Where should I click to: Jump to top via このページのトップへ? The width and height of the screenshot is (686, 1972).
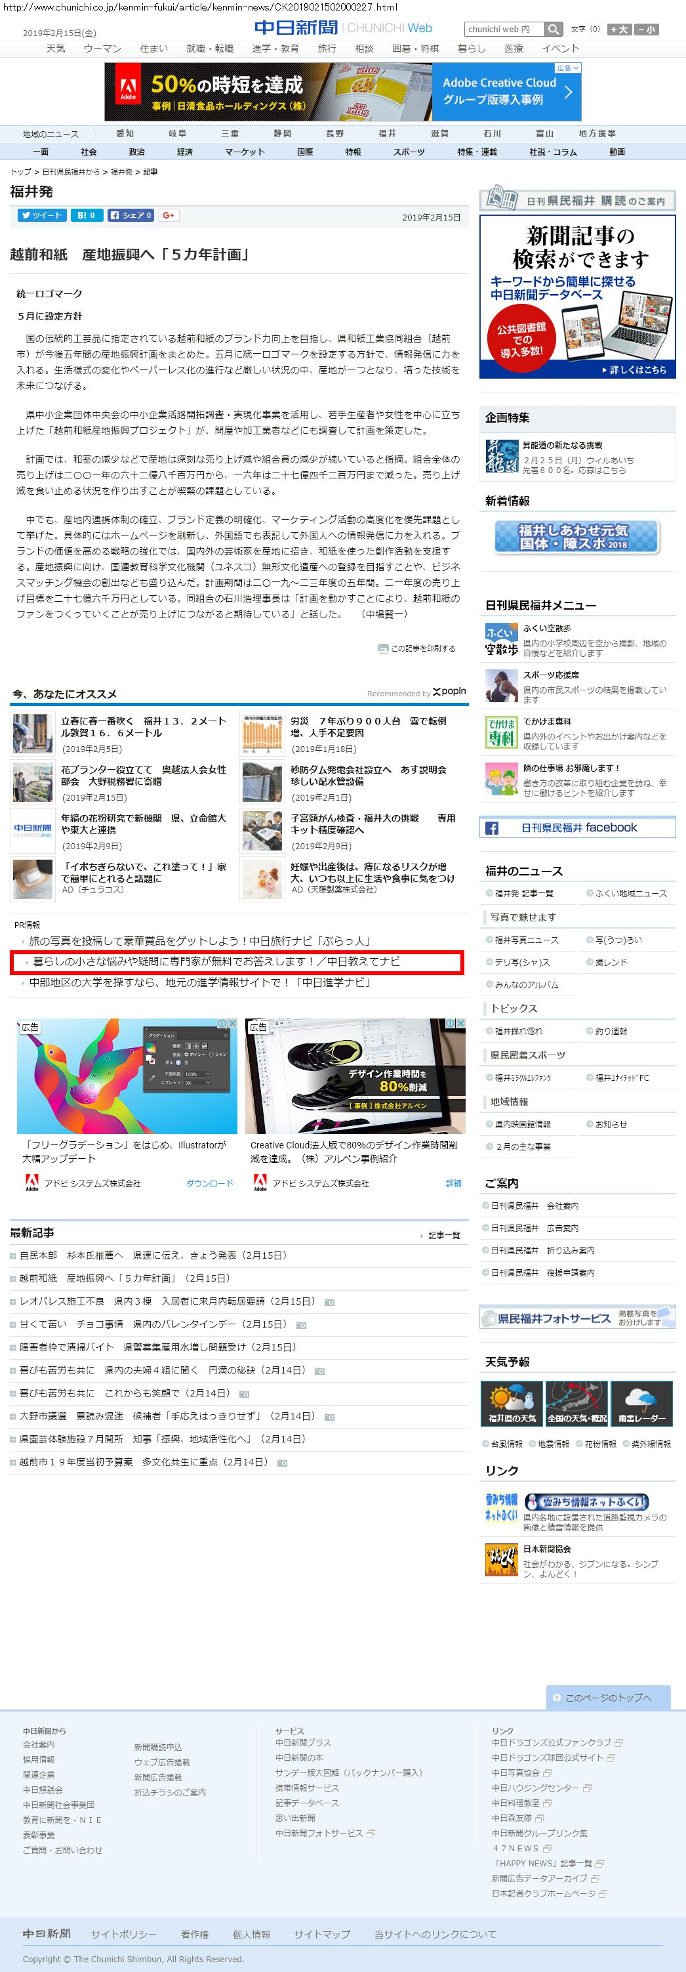pyautogui.click(x=608, y=1697)
